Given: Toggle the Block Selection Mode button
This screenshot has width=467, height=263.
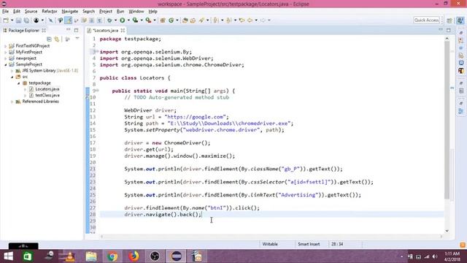Looking at the screenshot, I should coord(92,20).
